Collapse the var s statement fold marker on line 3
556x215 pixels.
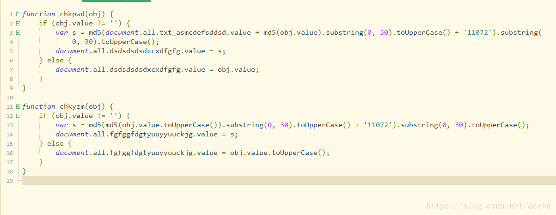tap(18, 33)
